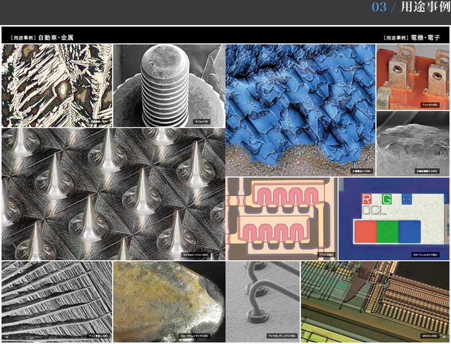
Task: Click the metal structure micrograph image
Action: [x=57, y=85]
